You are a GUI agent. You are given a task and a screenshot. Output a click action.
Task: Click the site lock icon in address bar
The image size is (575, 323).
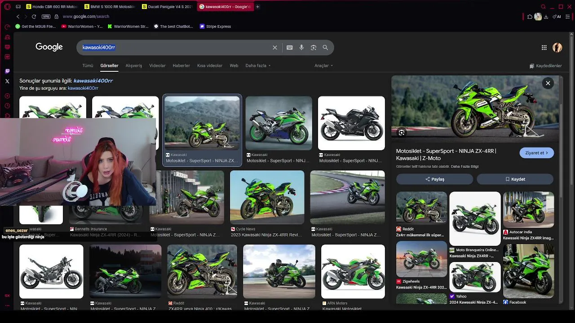(56, 17)
